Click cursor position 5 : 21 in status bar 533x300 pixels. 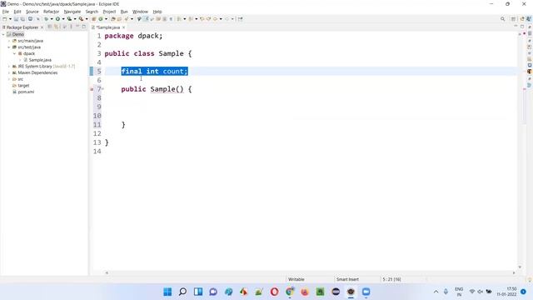391,279
